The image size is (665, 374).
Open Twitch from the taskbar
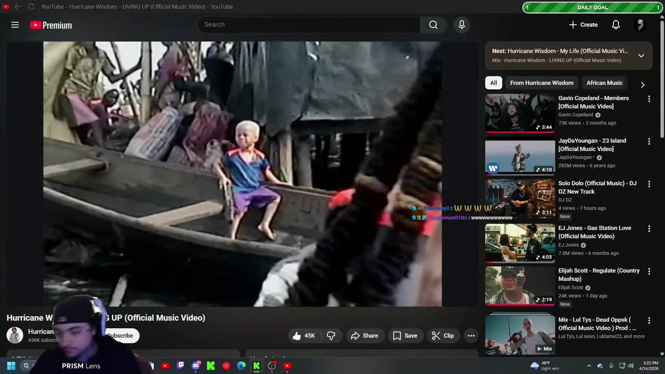tap(180, 366)
